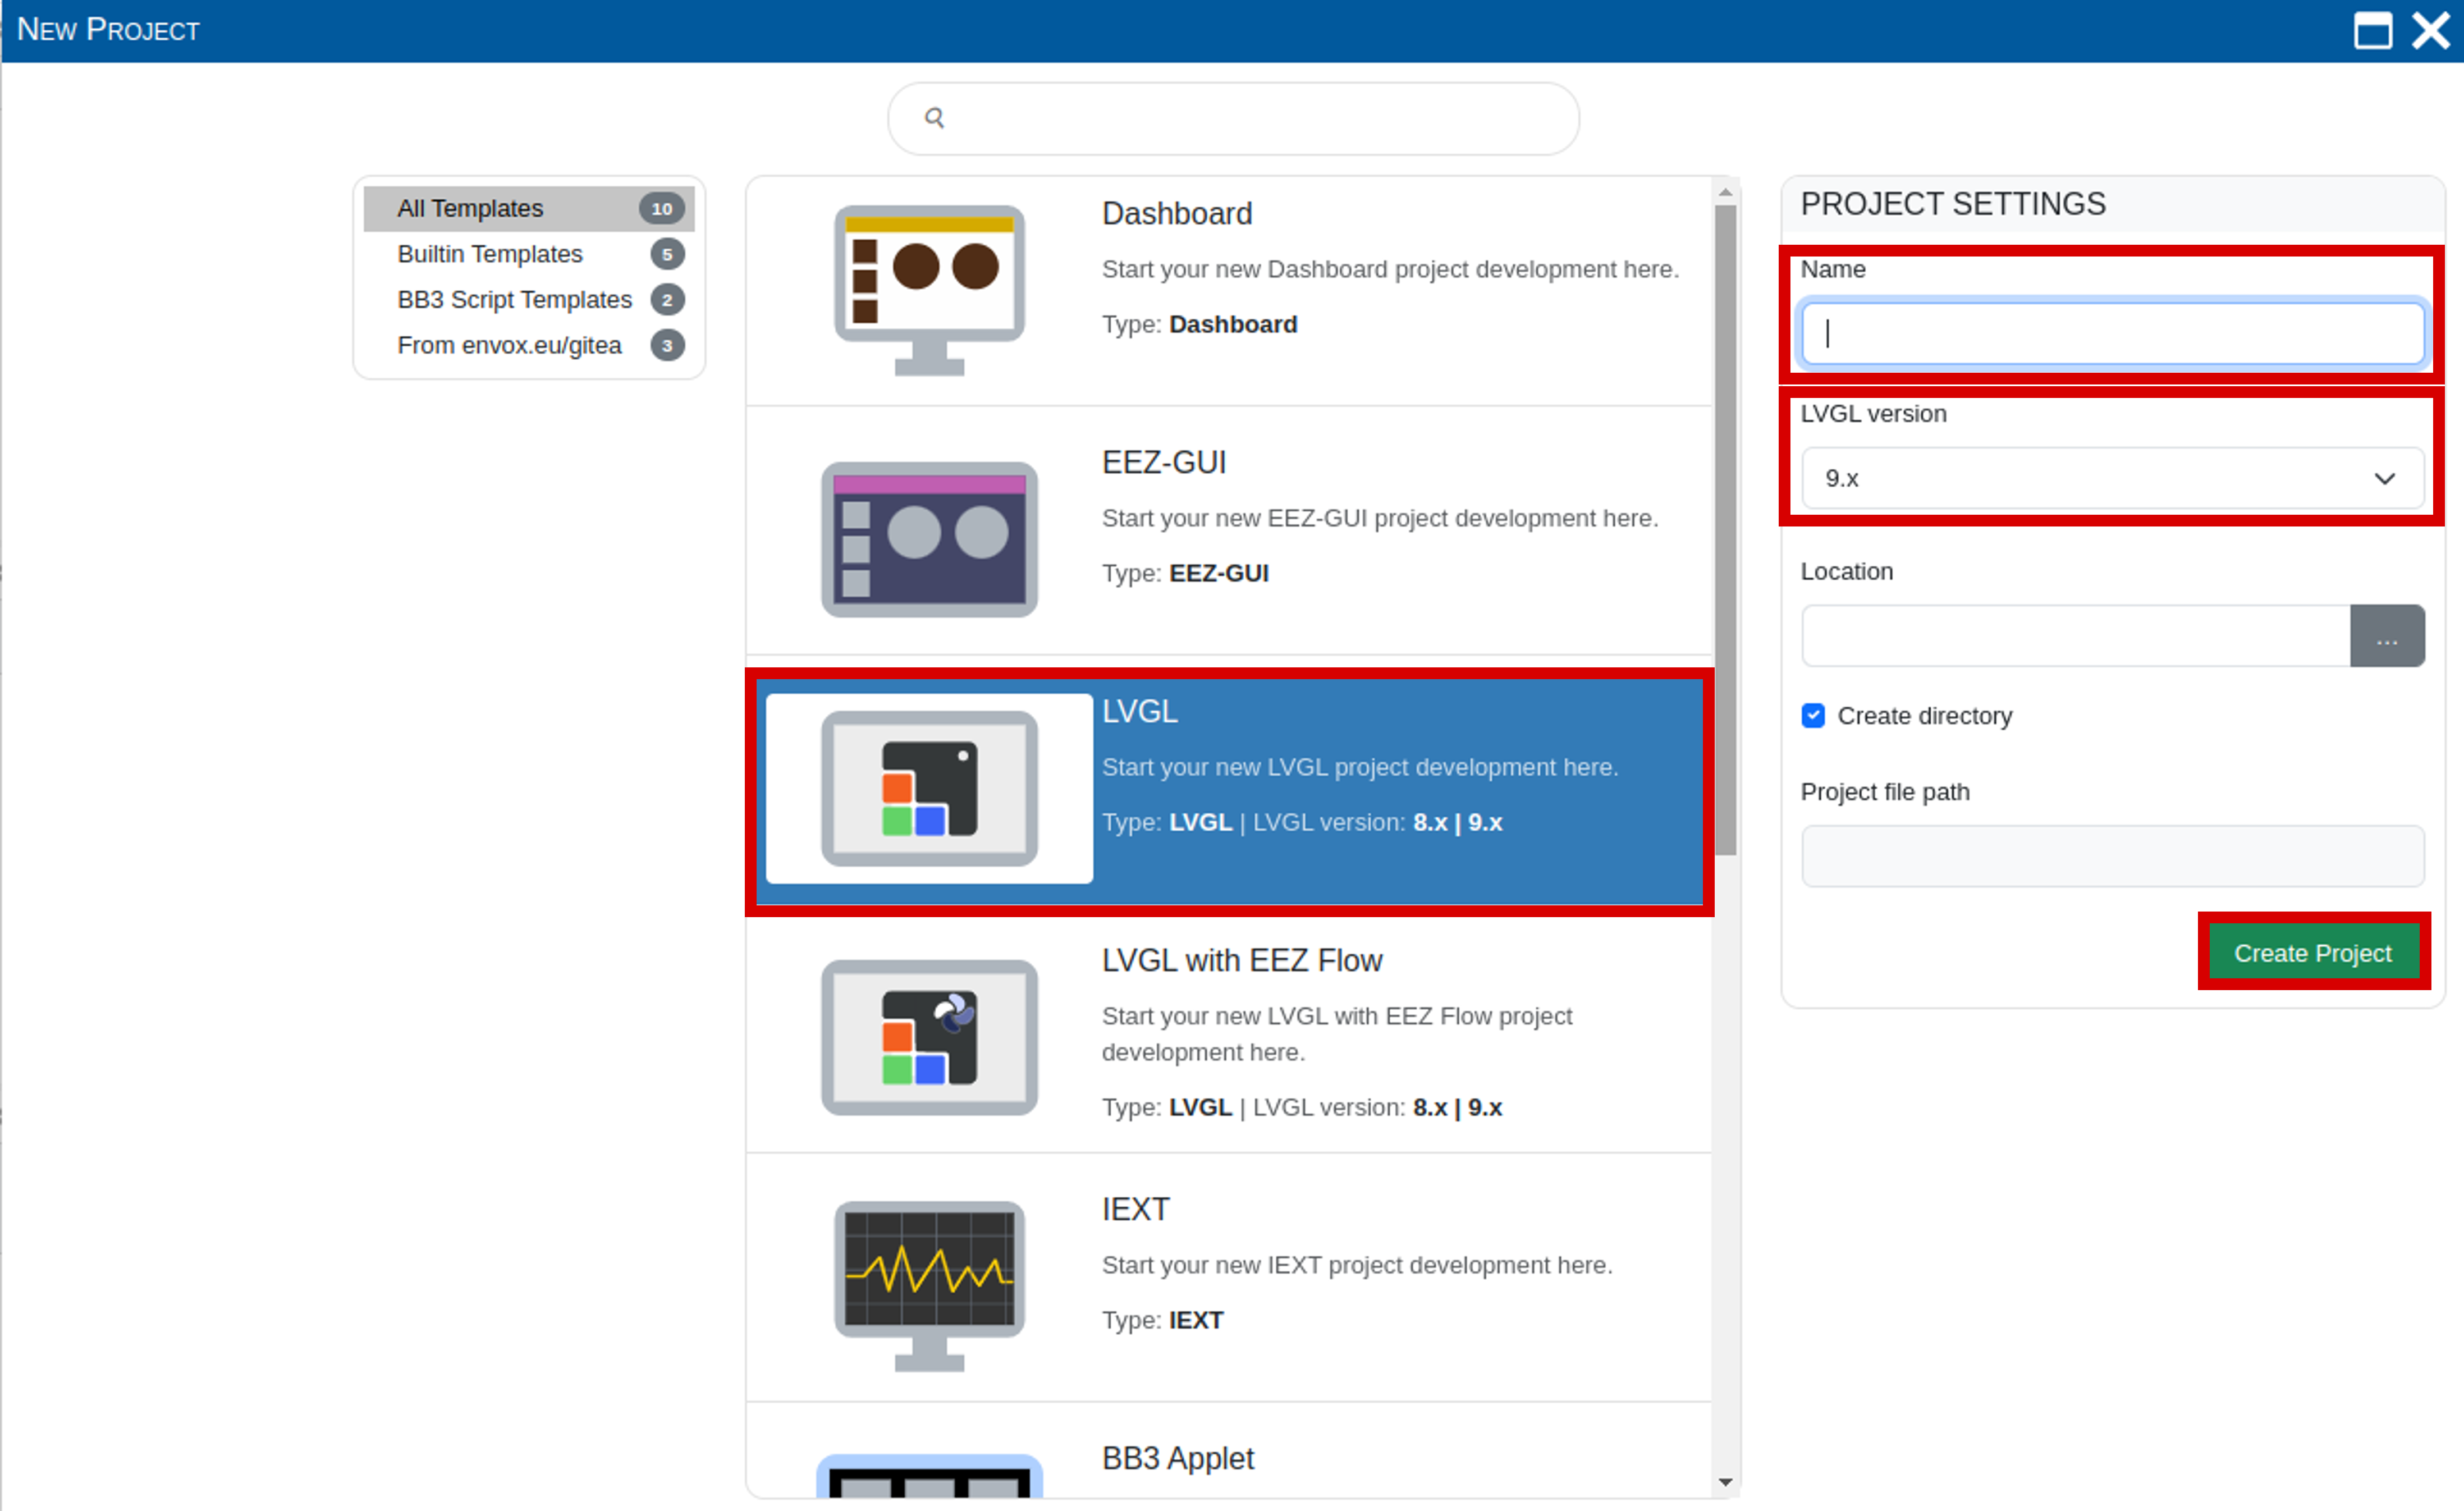Screen dimensions: 2464x1511
Task: Click the template list scrollbar thumb
Action: 1725,530
